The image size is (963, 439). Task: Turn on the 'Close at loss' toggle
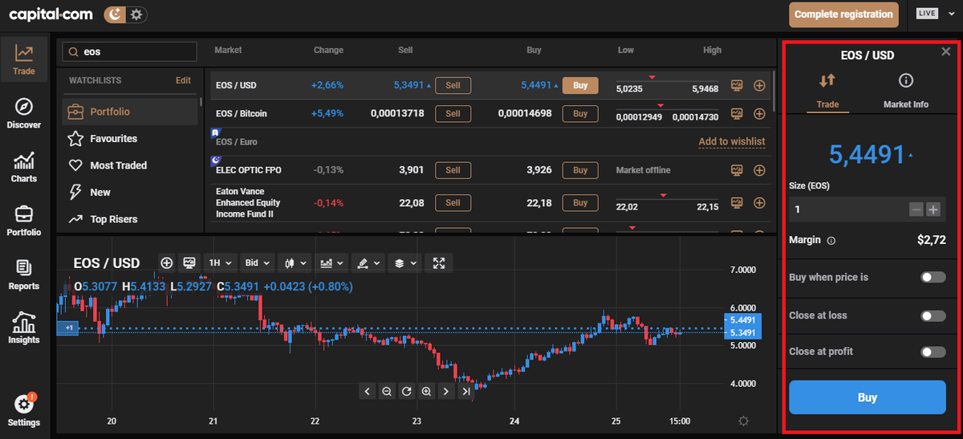click(933, 315)
